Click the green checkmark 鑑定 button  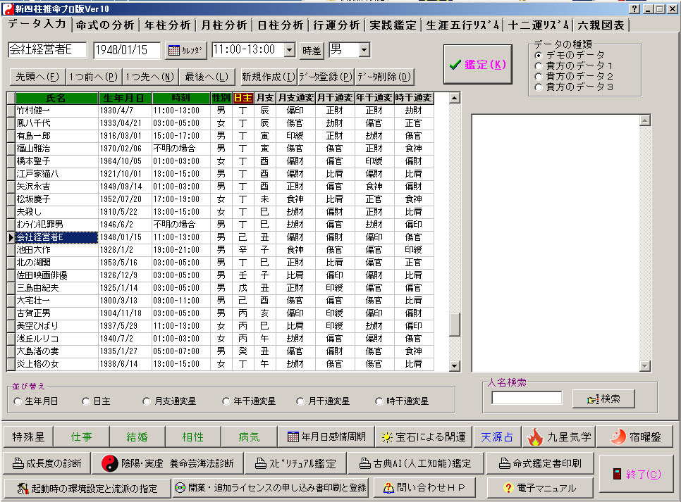pos(477,65)
